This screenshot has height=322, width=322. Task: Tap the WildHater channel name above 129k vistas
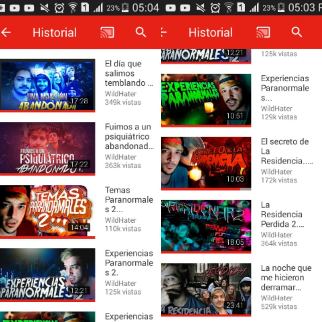[x=277, y=109]
